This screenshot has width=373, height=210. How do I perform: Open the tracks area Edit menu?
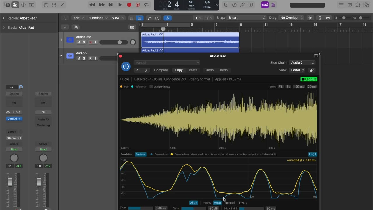pos(79,18)
